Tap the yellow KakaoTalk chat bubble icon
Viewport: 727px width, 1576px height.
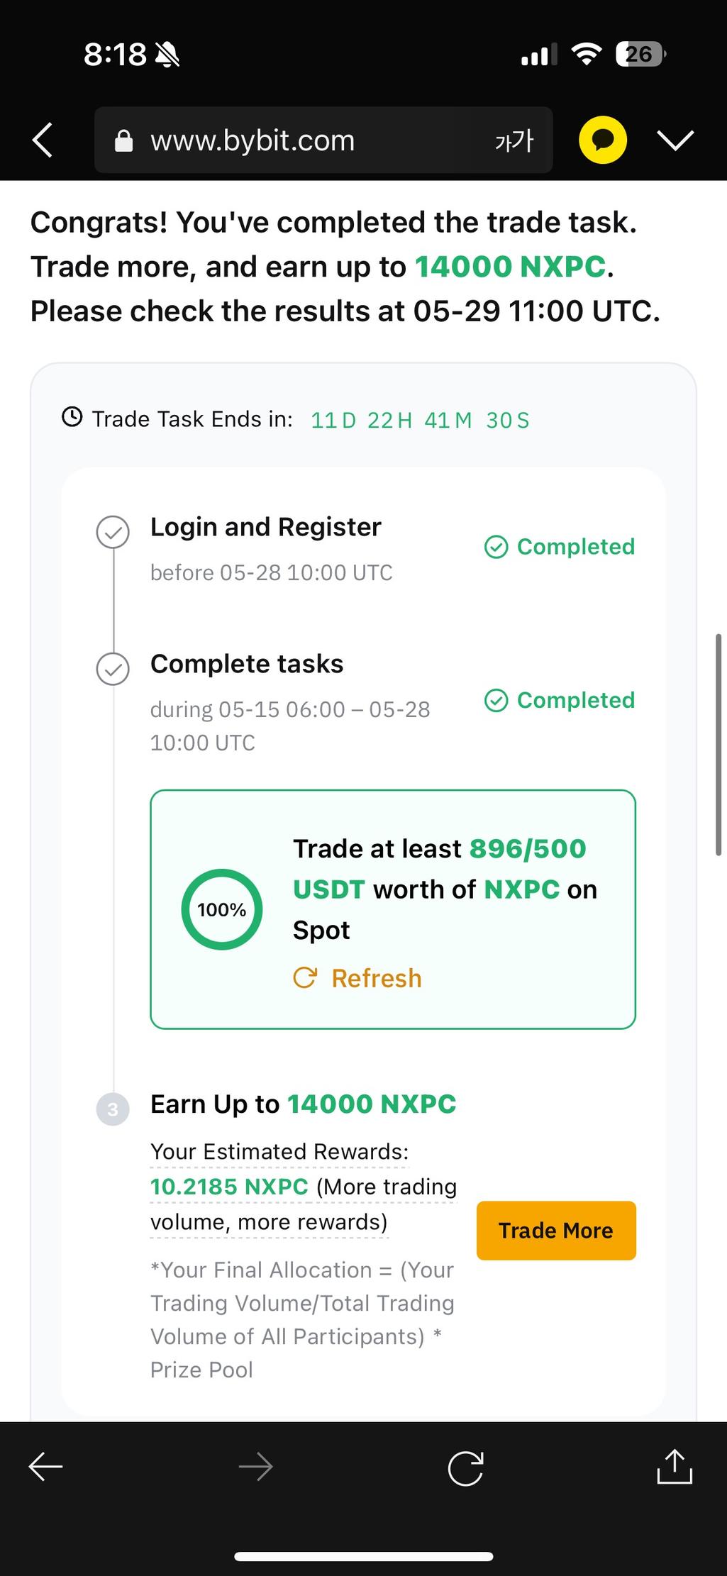point(603,140)
